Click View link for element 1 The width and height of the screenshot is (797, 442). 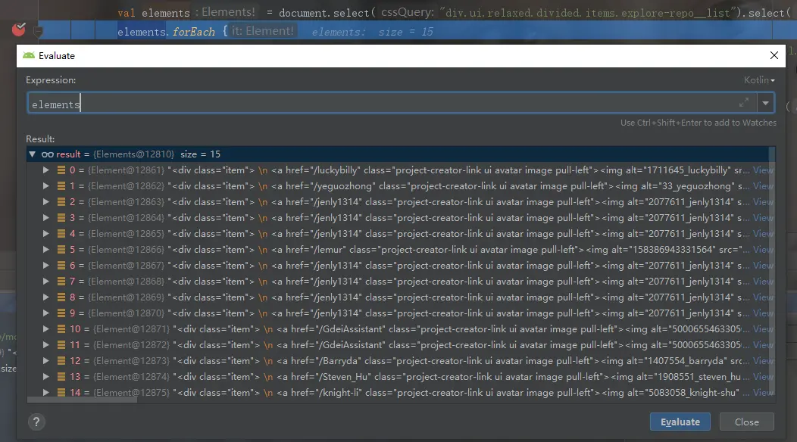tap(763, 186)
